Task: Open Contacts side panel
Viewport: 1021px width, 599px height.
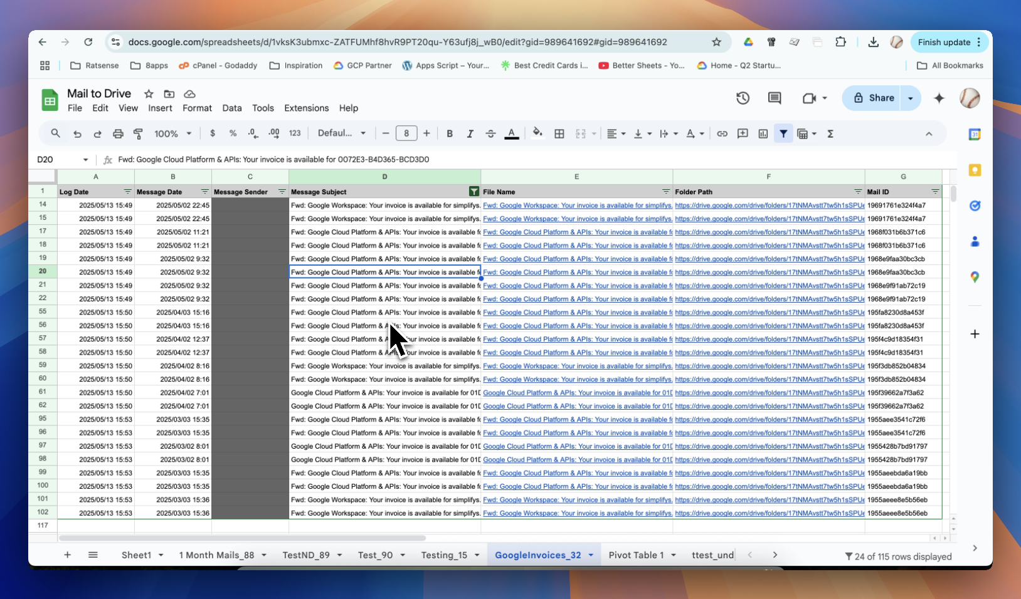Action: tap(975, 241)
